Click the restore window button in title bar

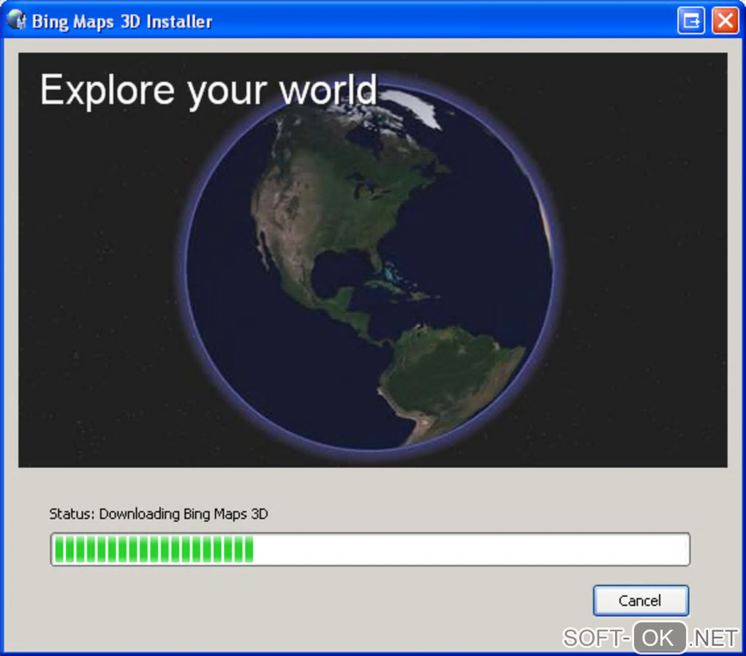click(691, 20)
